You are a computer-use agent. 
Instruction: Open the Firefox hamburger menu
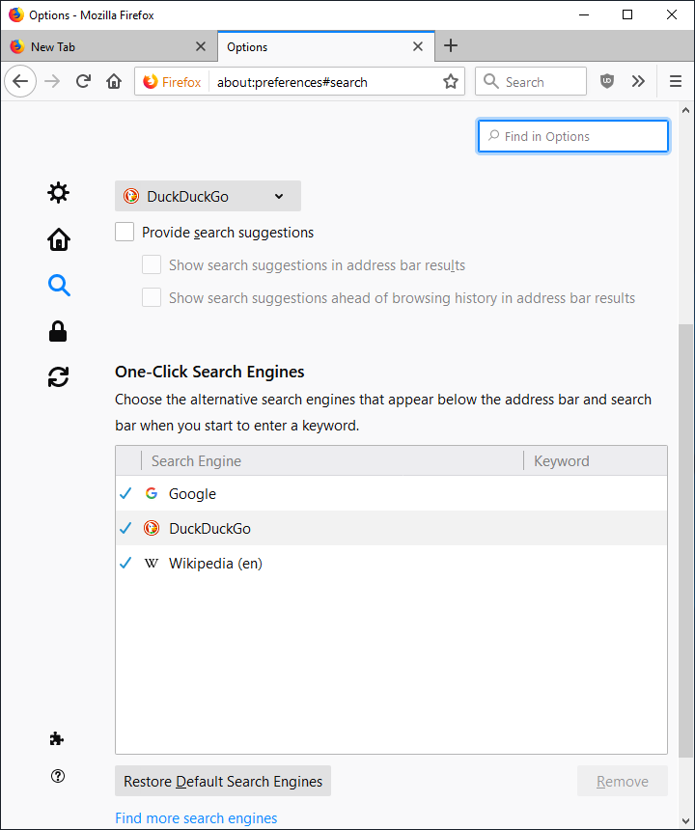[x=676, y=81]
